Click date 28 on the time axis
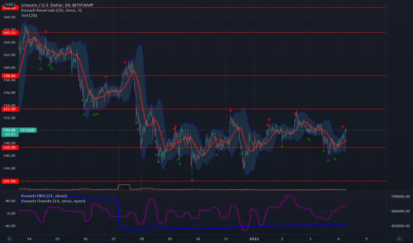Screen dimensions: 413x243 (142, 239)
